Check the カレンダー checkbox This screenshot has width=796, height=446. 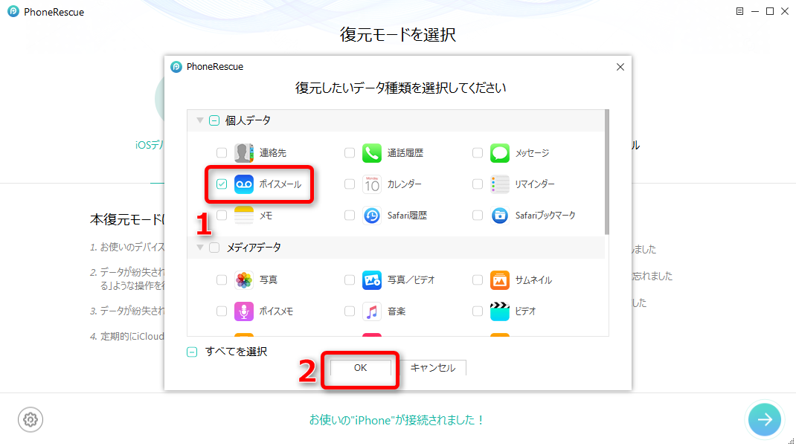(x=349, y=184)
